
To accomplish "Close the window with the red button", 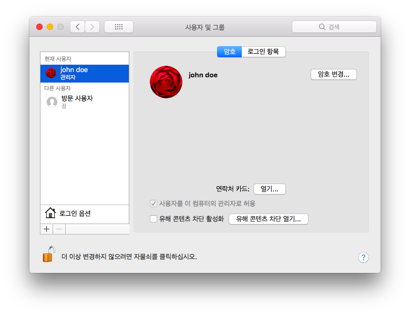I will point(39,27).
